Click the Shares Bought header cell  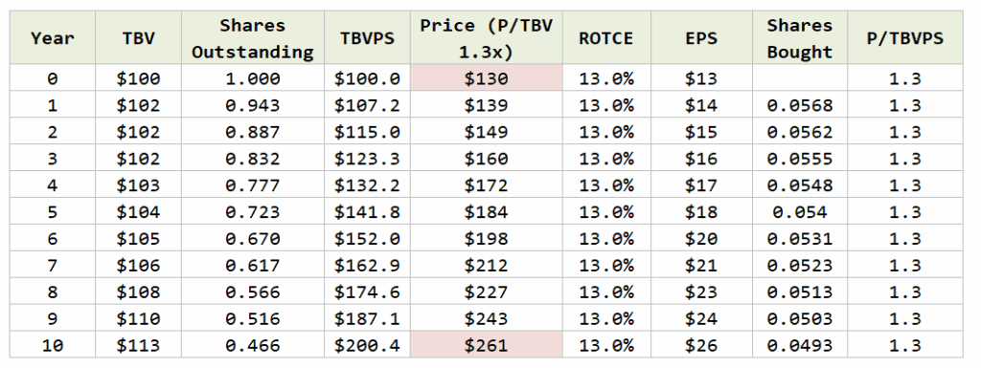pyautogui.click(x=800, y=37)
